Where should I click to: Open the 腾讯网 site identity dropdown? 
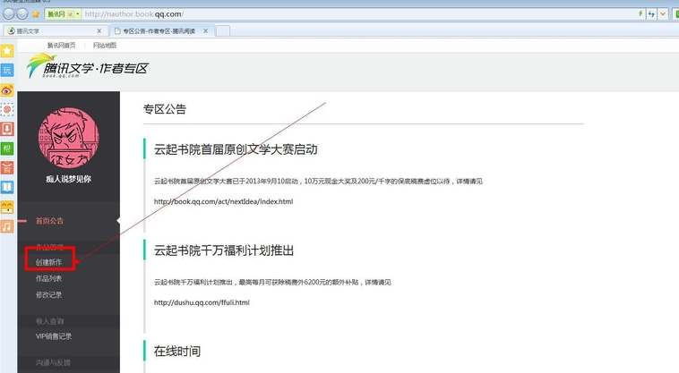point(64,14)
